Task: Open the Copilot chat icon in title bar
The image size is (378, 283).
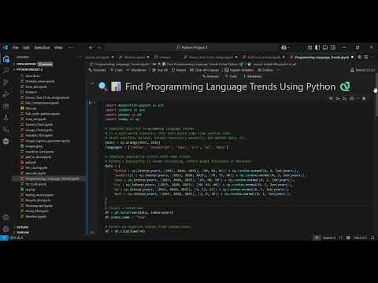Action: tap(283, 47)
